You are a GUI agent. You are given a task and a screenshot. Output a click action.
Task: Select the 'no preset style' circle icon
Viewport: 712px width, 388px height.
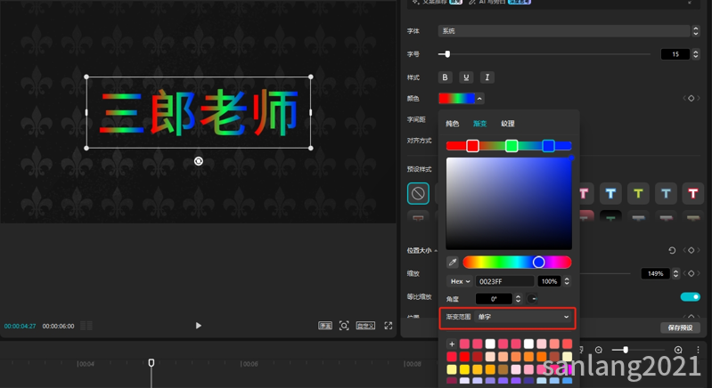coord(418,193)
